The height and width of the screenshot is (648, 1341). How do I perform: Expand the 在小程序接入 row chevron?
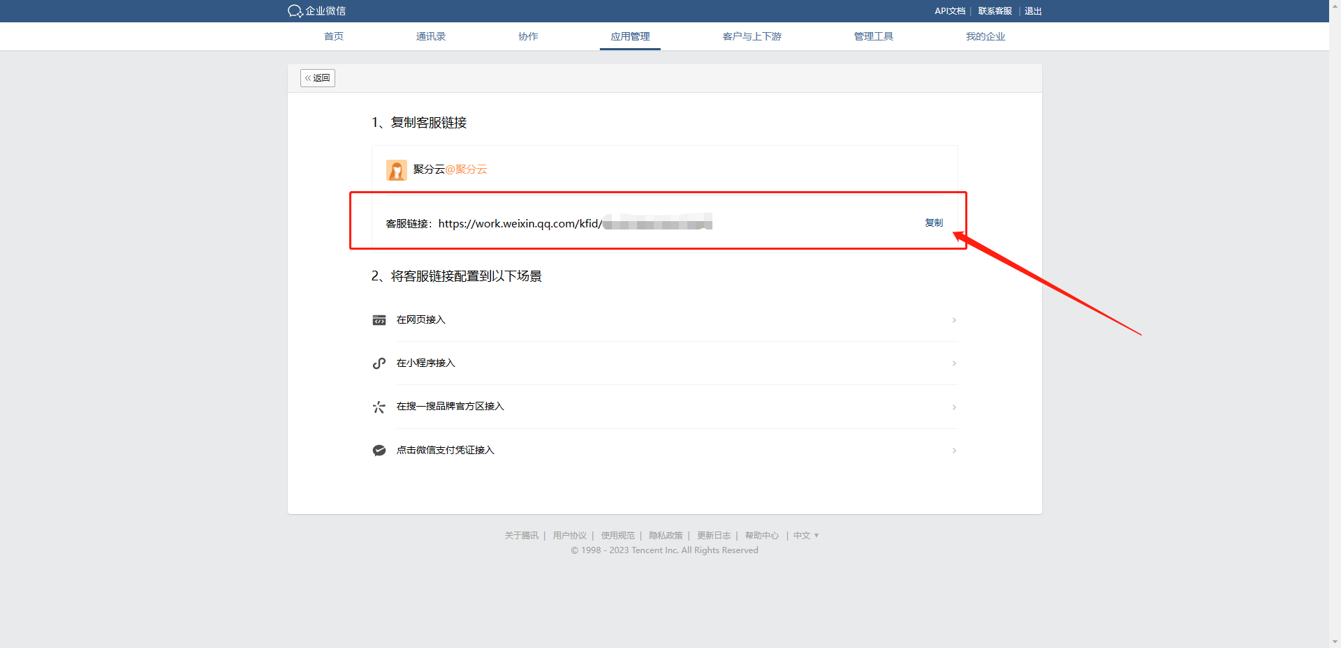(x=954, y=363)
